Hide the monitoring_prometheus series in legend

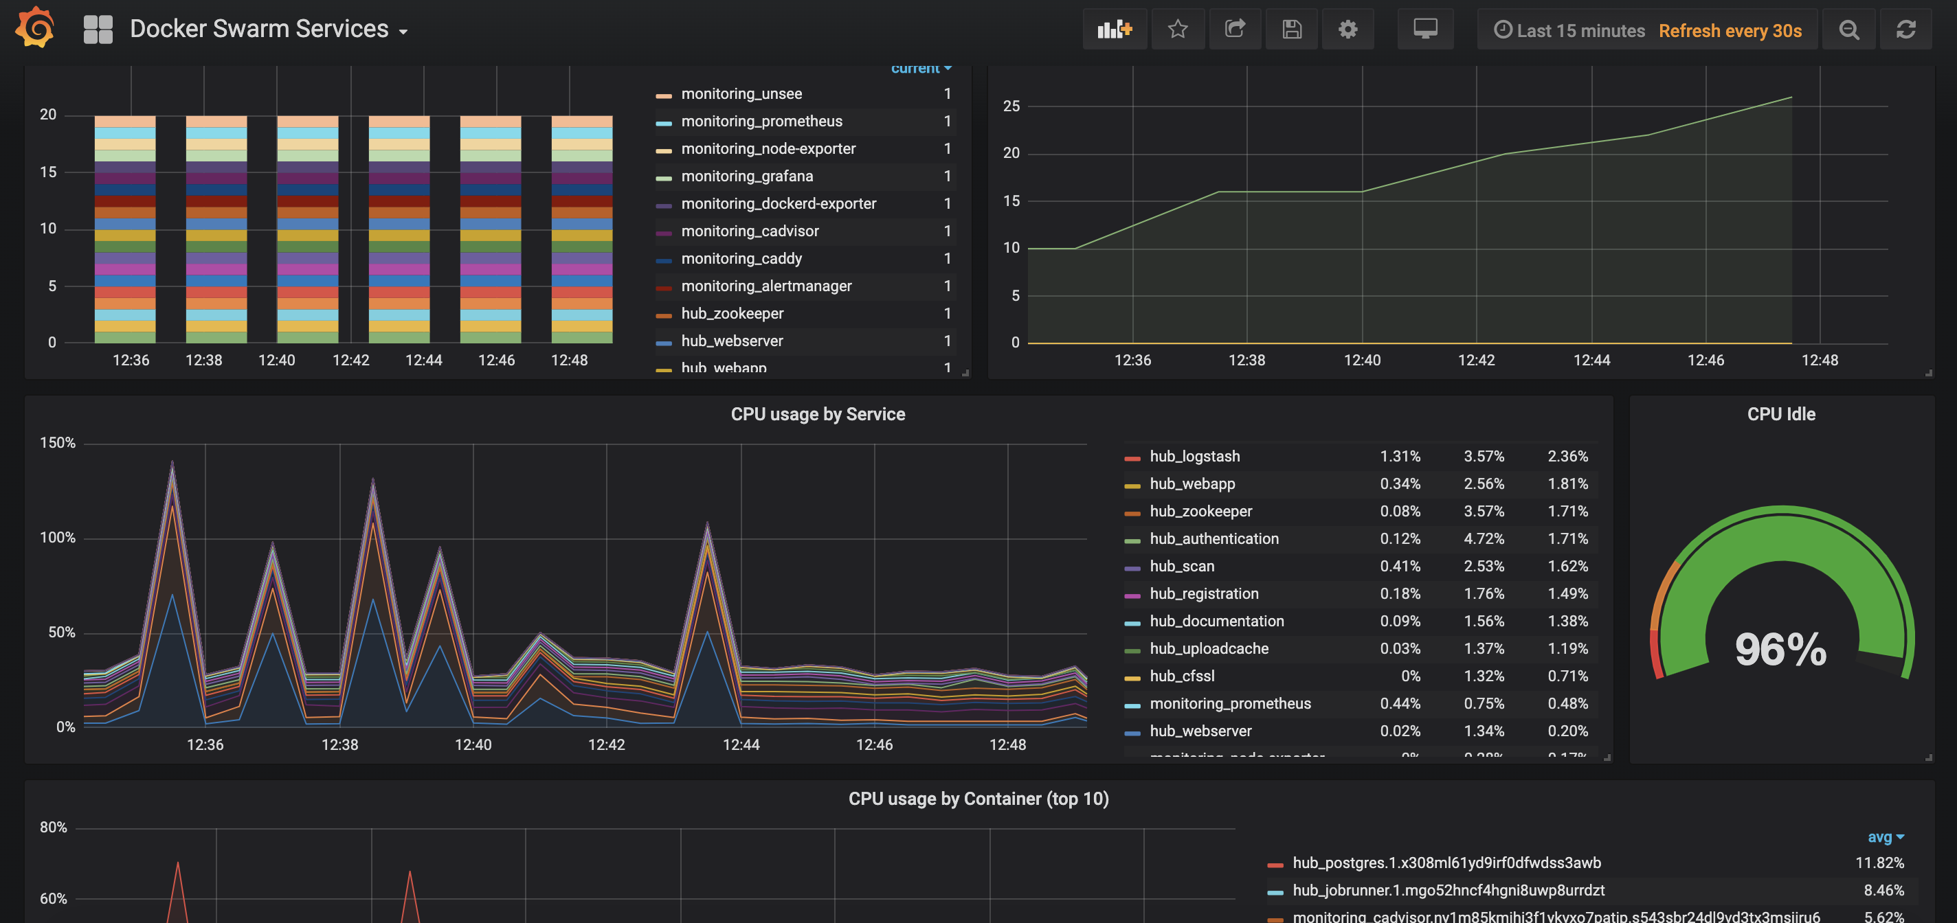[762, 121]
